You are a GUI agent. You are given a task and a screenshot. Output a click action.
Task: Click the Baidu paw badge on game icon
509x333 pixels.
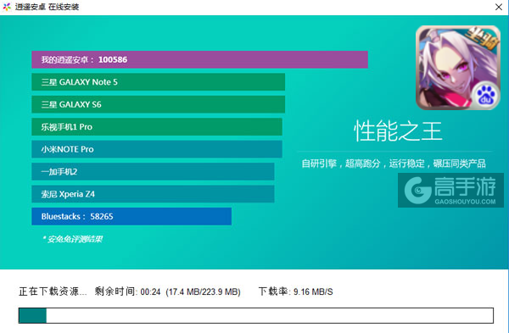(485, 96)
